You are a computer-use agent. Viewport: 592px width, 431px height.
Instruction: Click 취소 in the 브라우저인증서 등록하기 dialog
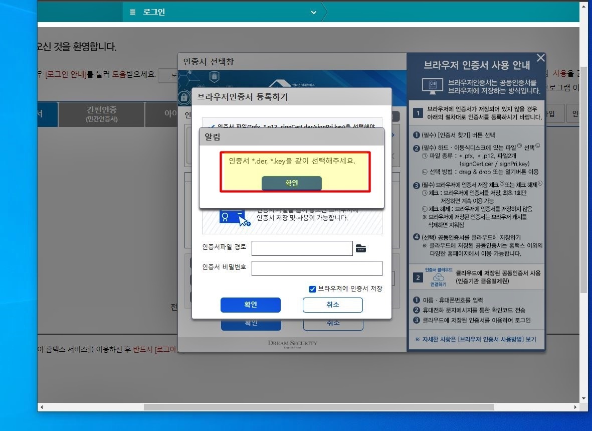click(333, 305)
